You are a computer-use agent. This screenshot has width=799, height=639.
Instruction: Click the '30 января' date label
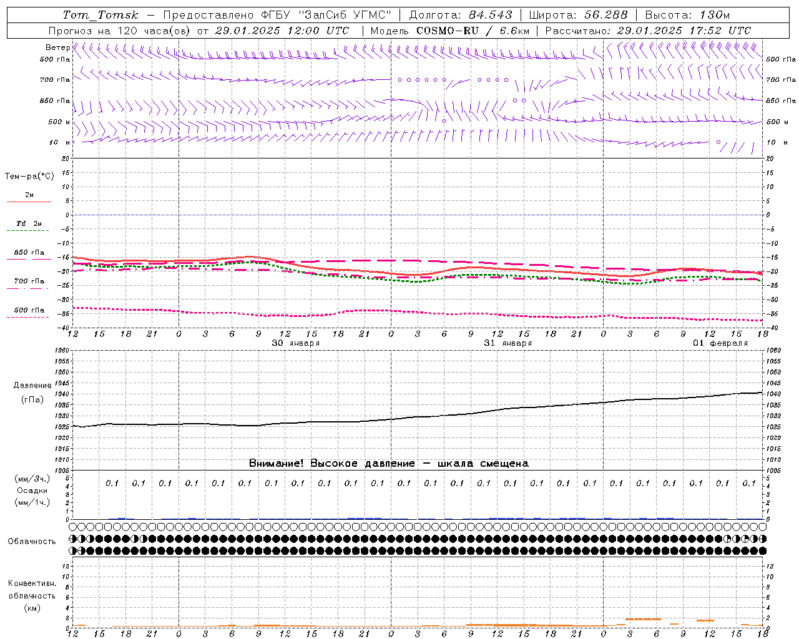coord(295,343)
